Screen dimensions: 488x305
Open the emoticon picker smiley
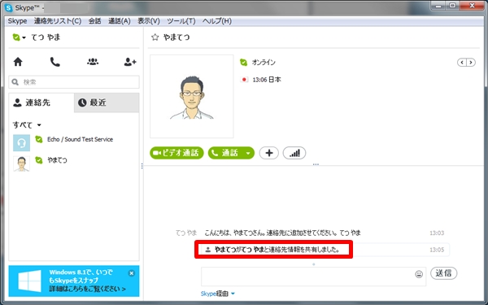[419, 274]
